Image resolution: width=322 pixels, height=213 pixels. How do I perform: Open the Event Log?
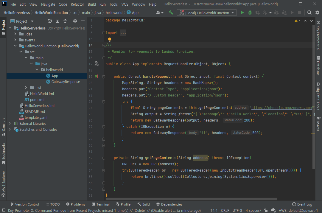click(302, 204)
